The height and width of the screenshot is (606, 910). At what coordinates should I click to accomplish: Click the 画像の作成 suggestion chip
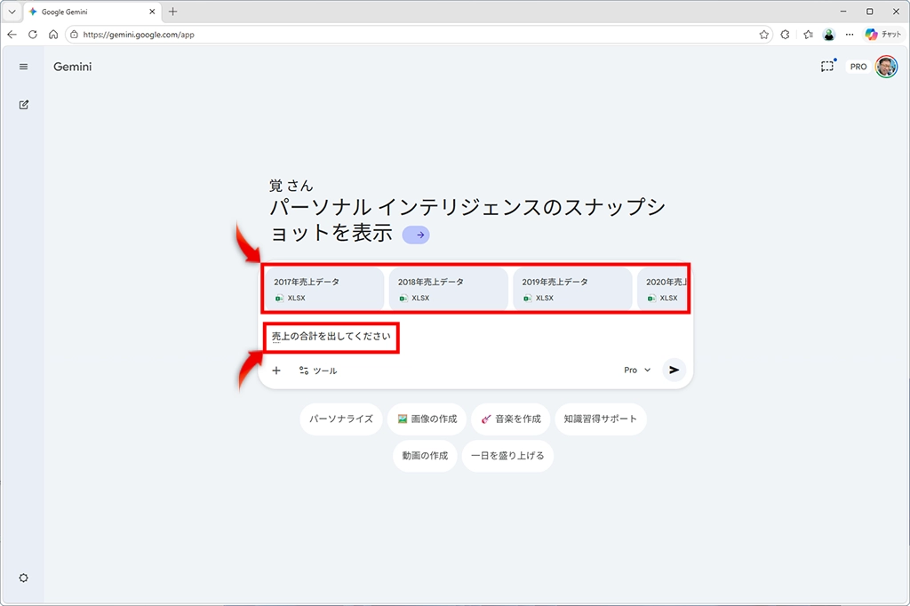(x=427, y=419)
